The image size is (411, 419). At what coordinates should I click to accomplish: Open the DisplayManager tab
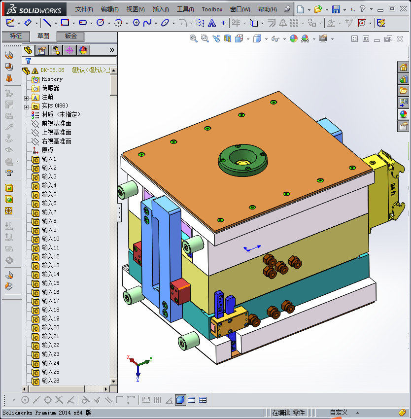[x=83, y=50]
